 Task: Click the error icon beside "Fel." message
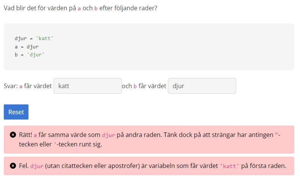click(13, 166)
